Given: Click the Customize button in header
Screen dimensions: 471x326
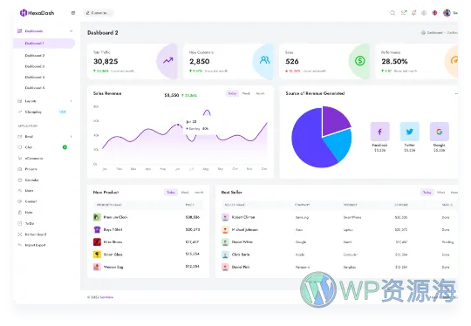Looking at the screenshot, I should (99, 13).
